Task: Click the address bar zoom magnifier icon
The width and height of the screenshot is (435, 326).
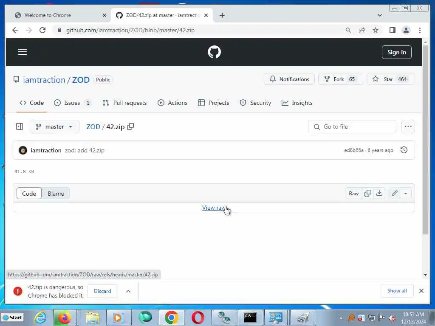Action: click(x=348, y=30)
